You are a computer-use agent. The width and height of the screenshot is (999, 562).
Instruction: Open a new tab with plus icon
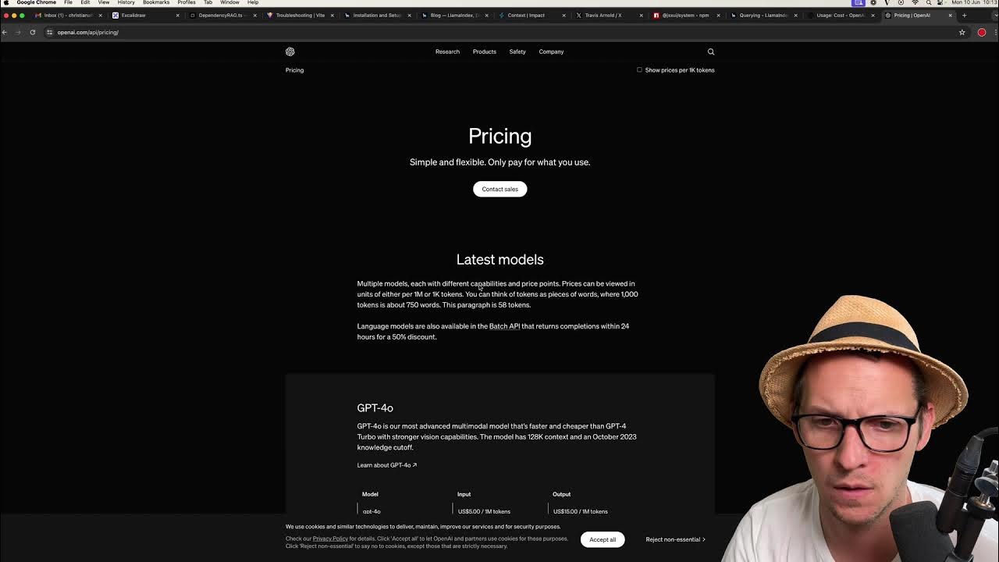(964, 15)
